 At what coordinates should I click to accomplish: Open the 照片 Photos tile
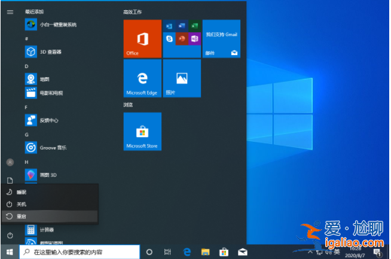click(x=182, y=78)
